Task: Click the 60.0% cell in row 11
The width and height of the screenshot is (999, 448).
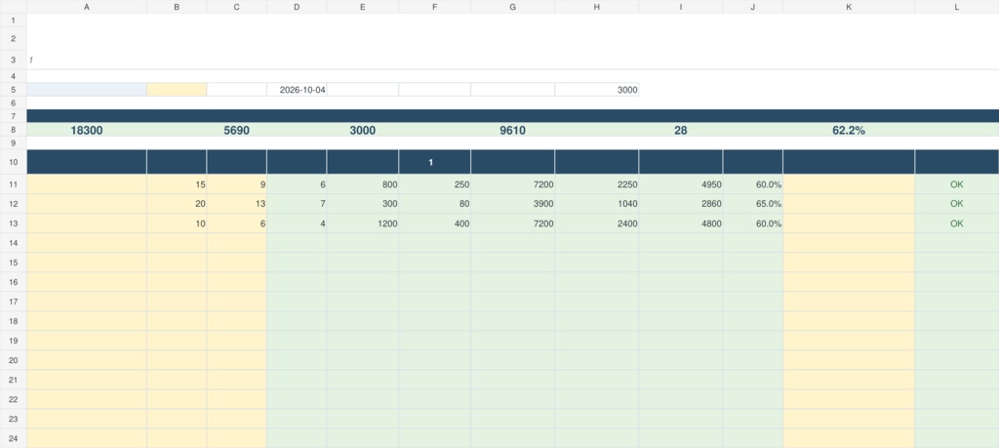Action: pos(753,184)
